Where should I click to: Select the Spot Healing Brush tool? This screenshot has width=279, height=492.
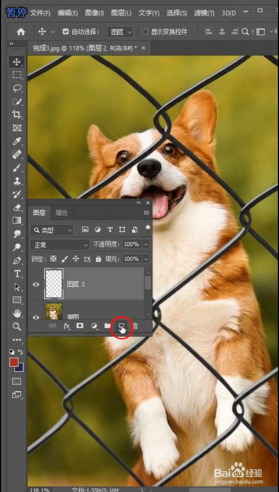coord(17,154)
